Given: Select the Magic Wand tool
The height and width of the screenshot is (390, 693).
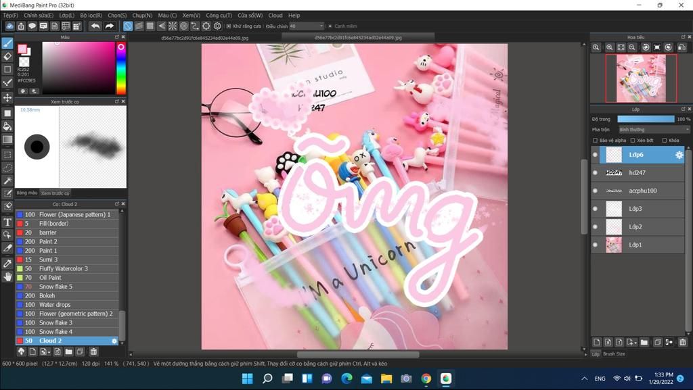Looking at the screenshot, I should [x=7, y=181].
